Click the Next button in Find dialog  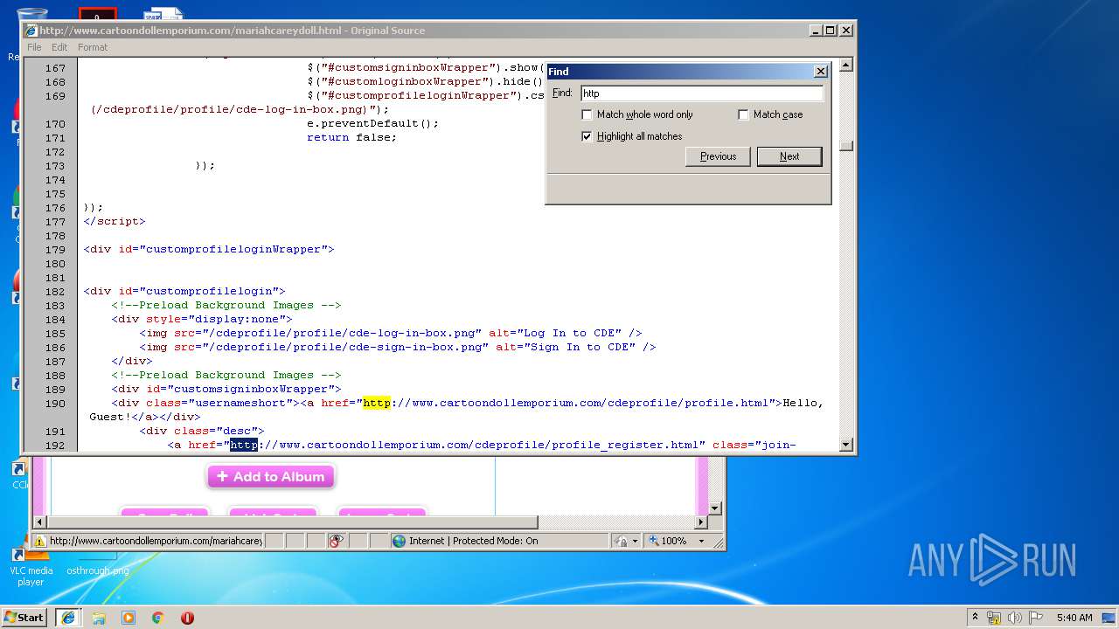click(789, 156)
